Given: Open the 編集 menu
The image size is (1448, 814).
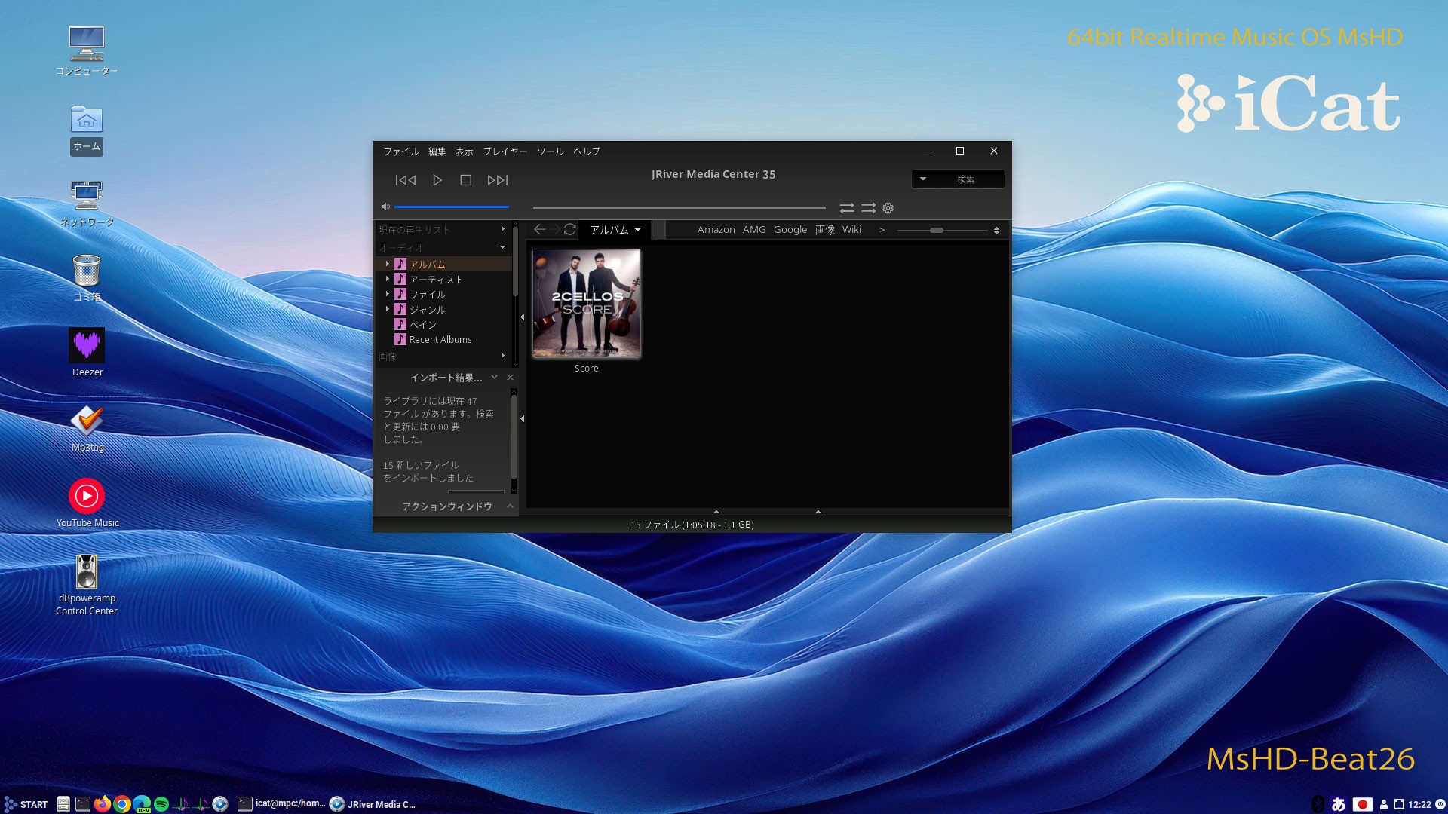Looking at the screenshot, I should point(437,151).
